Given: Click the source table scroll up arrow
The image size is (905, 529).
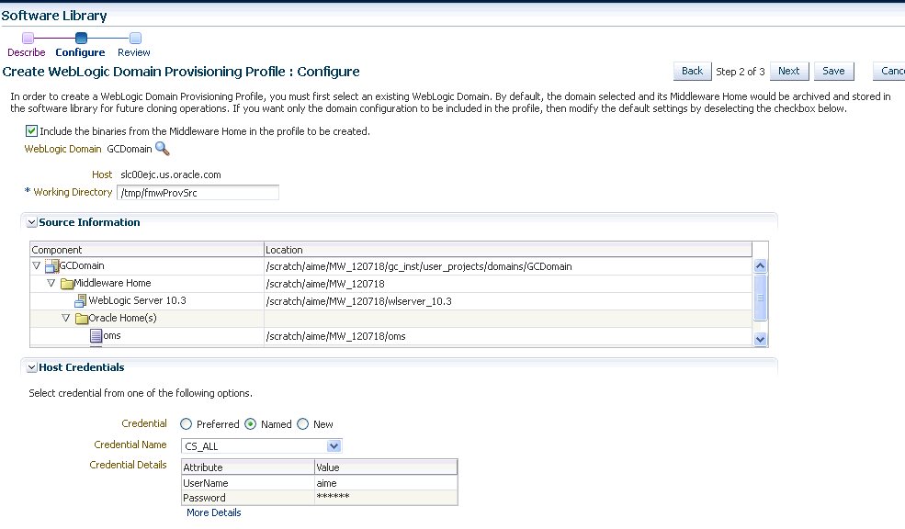Looking at the screenshot, I should [760, 266].
